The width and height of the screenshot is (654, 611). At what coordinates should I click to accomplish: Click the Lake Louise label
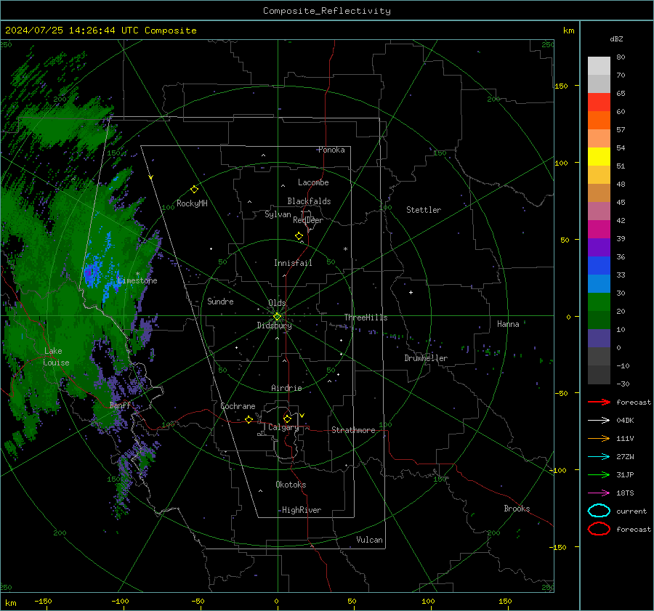click(x=56, y=357)
